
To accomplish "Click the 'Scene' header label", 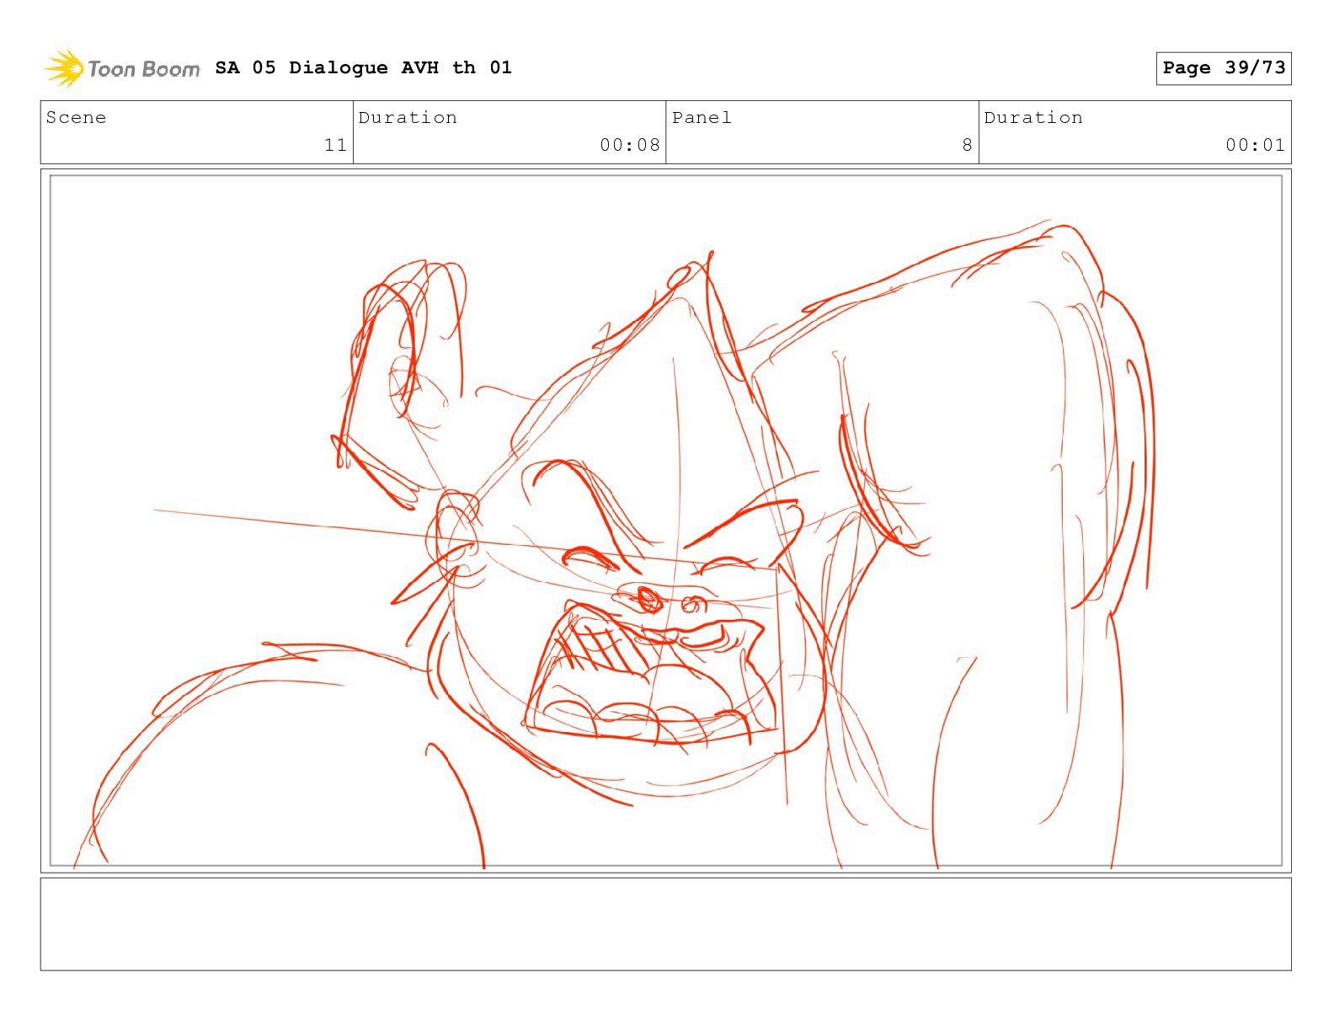I will [x=76, y=117].
